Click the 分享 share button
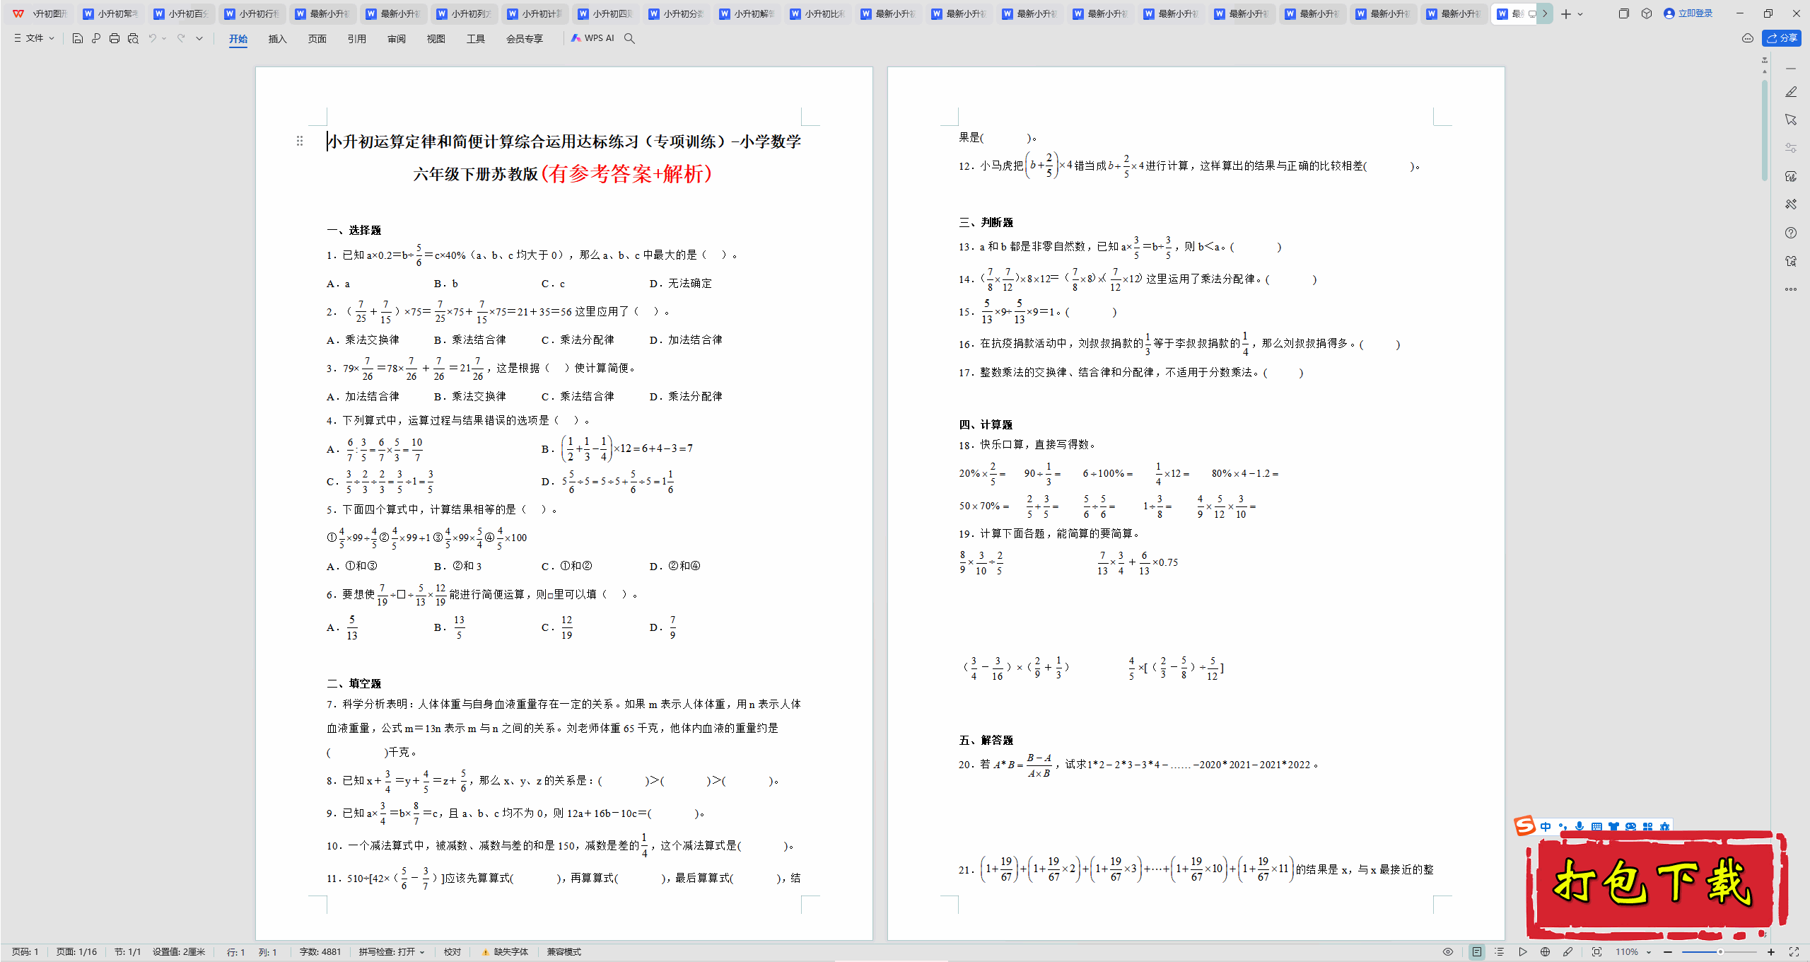Viewport: 1810px width, 962px height. pyautogui.click(x=1782, y=38)
